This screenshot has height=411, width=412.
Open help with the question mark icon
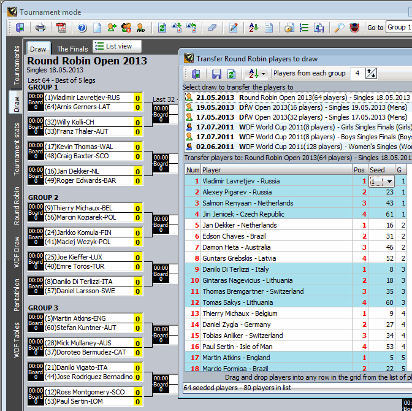pos(82,28)
